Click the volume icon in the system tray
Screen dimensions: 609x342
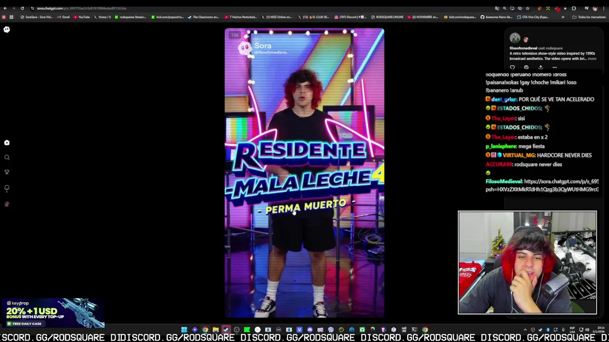(587, 330)
